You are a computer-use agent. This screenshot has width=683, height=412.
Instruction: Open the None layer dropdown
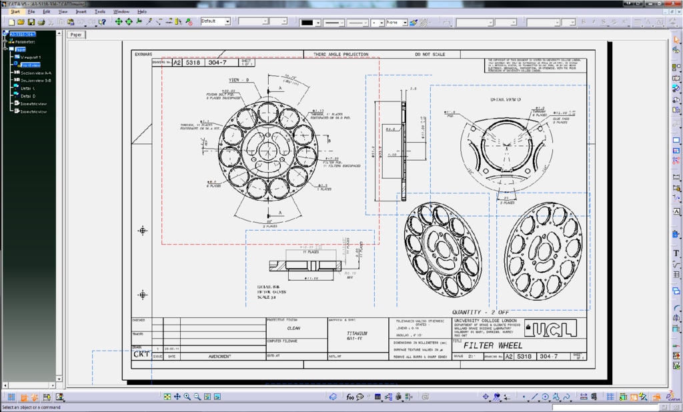click(x=405, y=23)
